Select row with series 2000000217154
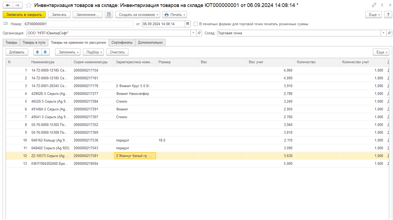 click(x=197, y=70)
